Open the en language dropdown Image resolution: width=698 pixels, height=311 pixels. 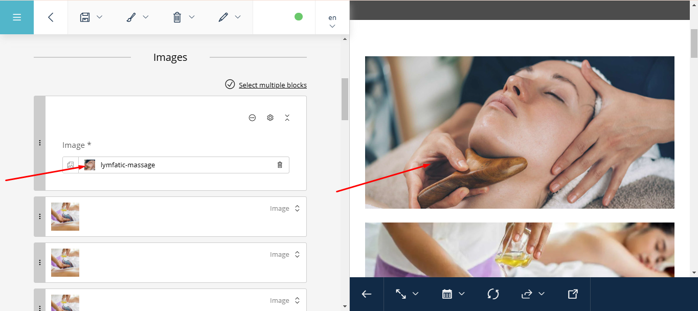332,21
